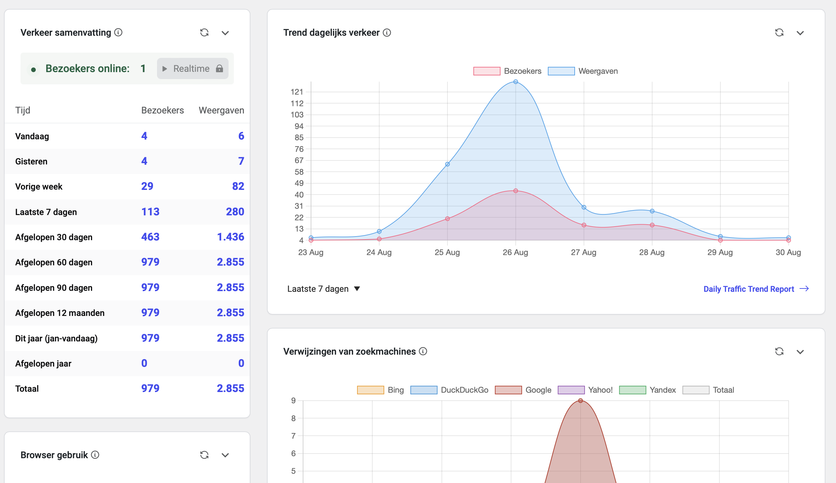The height and width of the screenshot is (483, 836).
Task: Click the Weergaven column header
Action: coord(222,110)
